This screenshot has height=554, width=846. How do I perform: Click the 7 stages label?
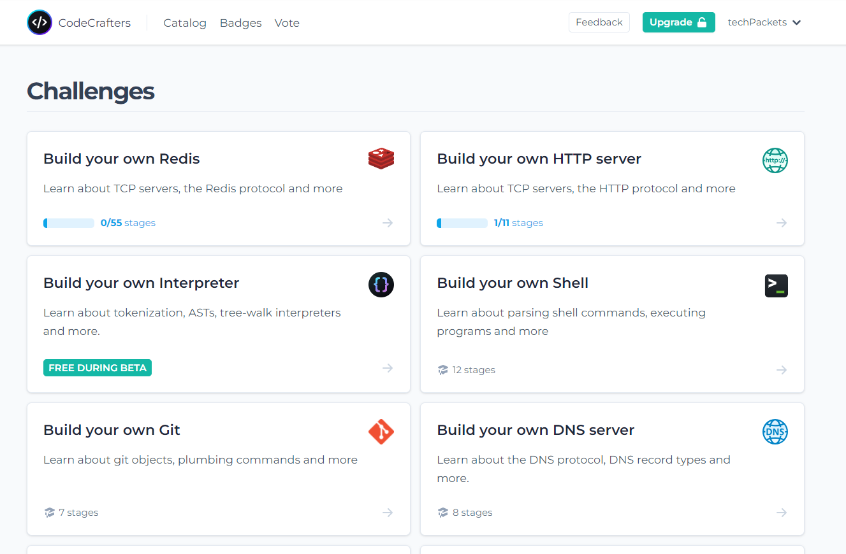(x=78, y=513)
